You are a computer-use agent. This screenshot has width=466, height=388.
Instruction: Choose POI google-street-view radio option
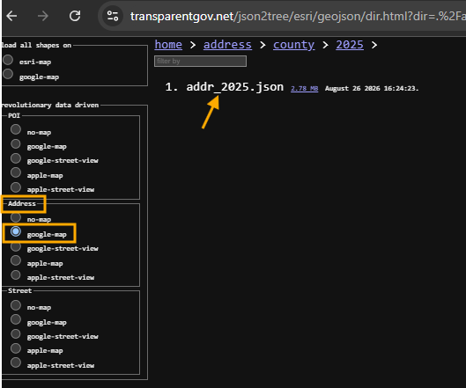pyautogui.click(x=16, y=158)
